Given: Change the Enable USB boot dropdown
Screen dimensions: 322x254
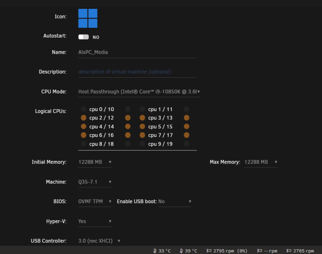Looking at the screenshot, I should tap(175, 202).
